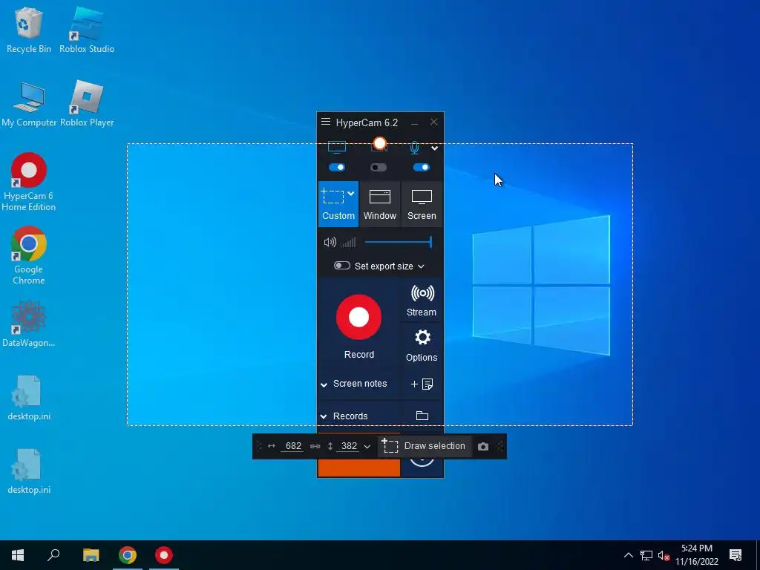Select the upper desktop.ini file

pos(29,398)
